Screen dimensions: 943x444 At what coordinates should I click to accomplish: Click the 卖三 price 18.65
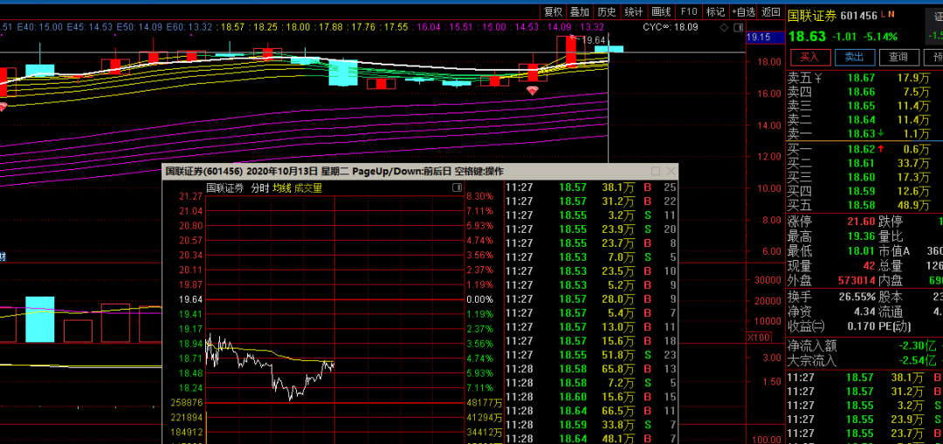tap(861, 106)
